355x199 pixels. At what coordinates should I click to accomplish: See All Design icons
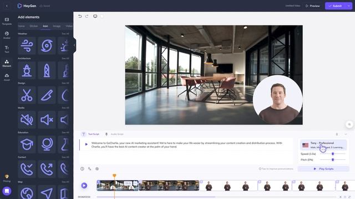(x=65, y=83)
